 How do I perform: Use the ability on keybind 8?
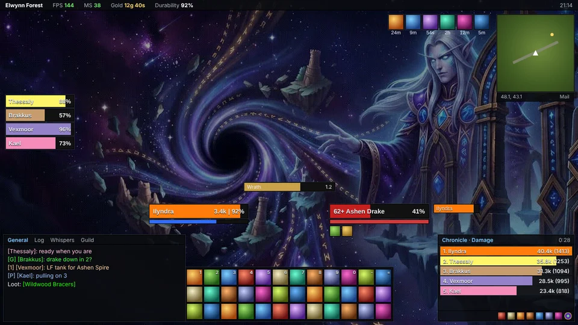(314, 277)
